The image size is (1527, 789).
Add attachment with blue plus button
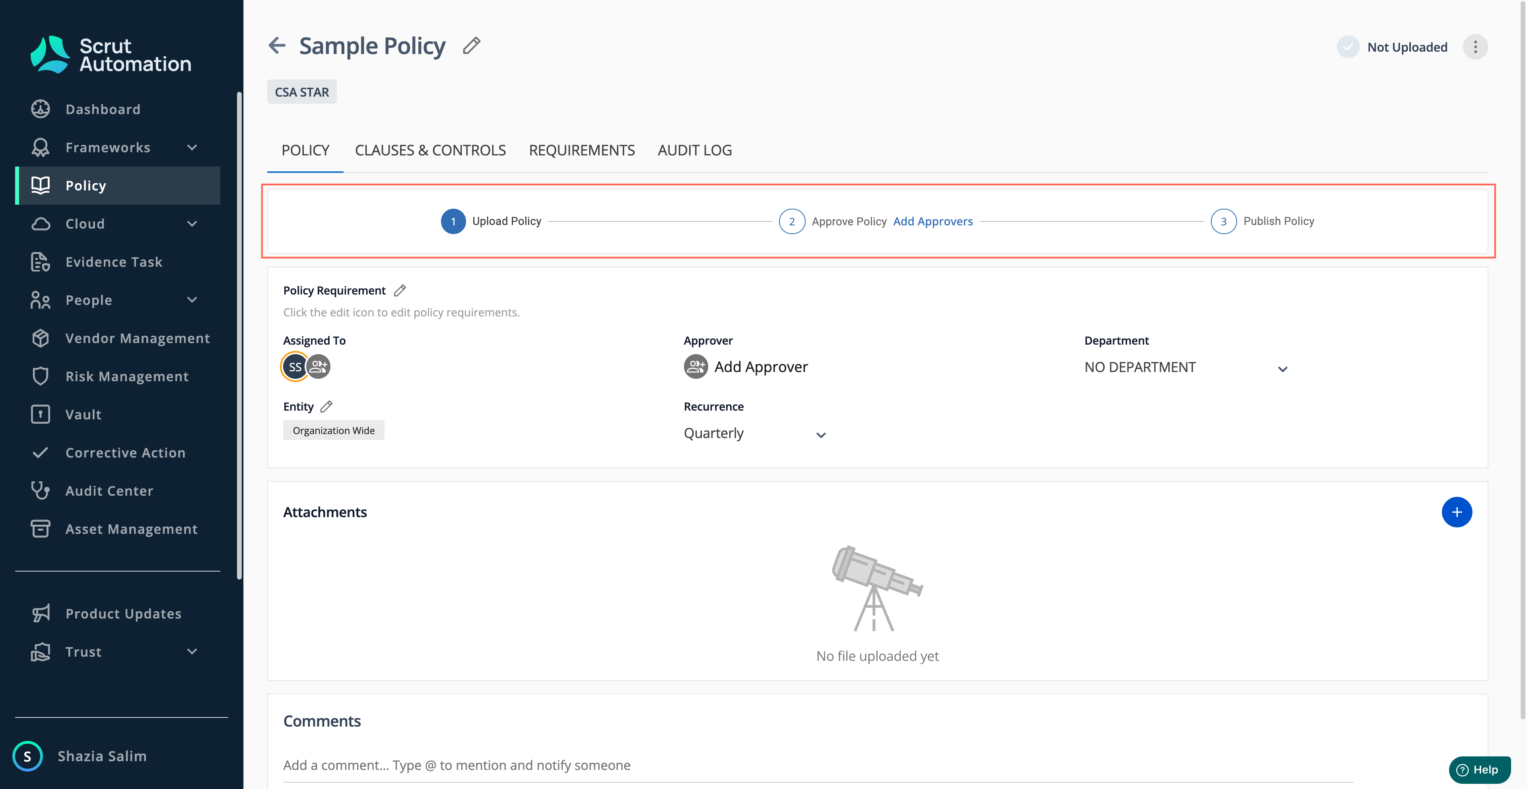pos(1457,512)
